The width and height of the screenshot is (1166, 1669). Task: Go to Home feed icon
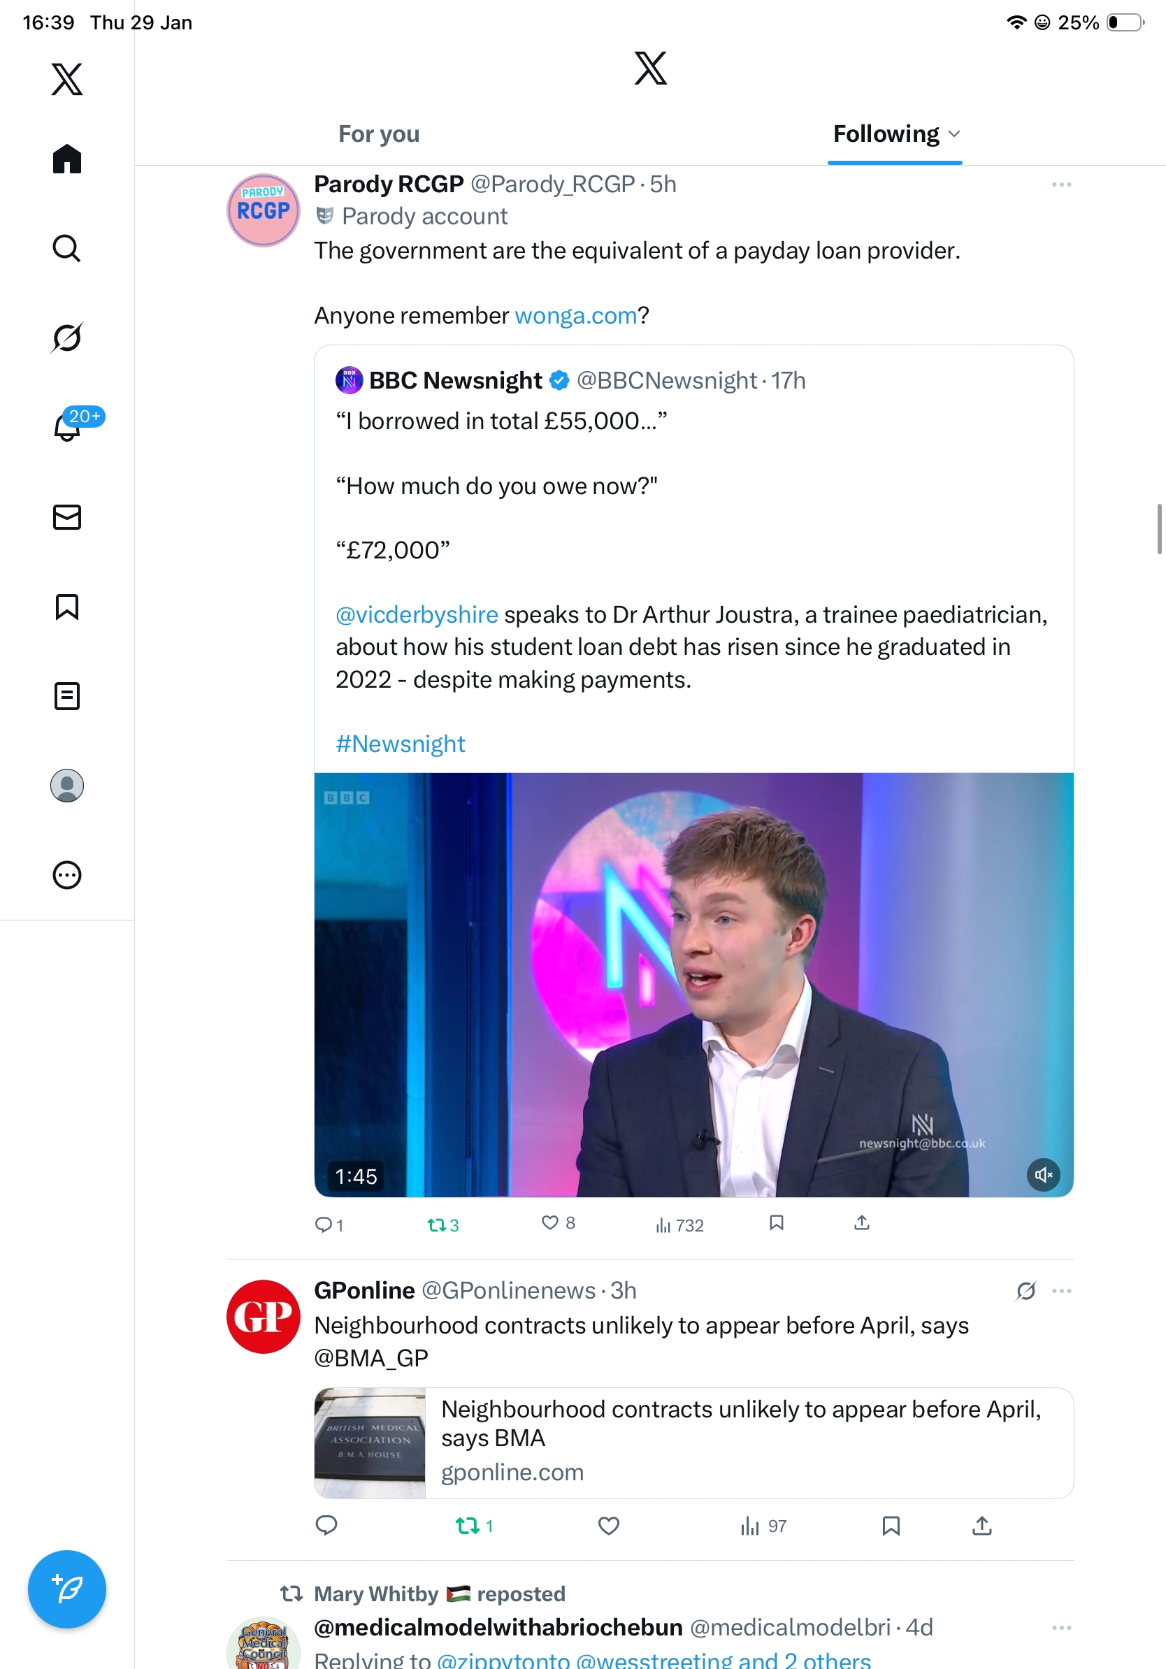(67, 159)
